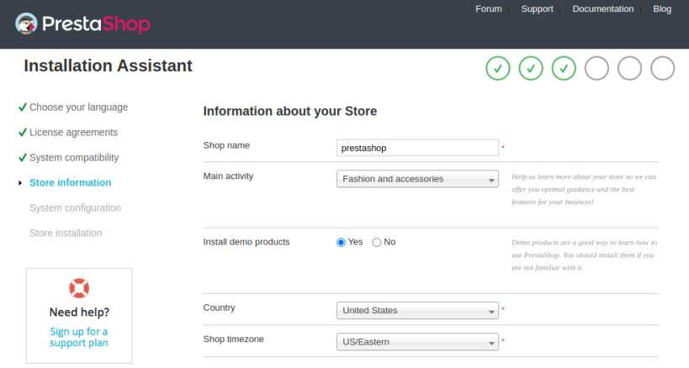Click the third completed step circle

(x=564, y=68)
